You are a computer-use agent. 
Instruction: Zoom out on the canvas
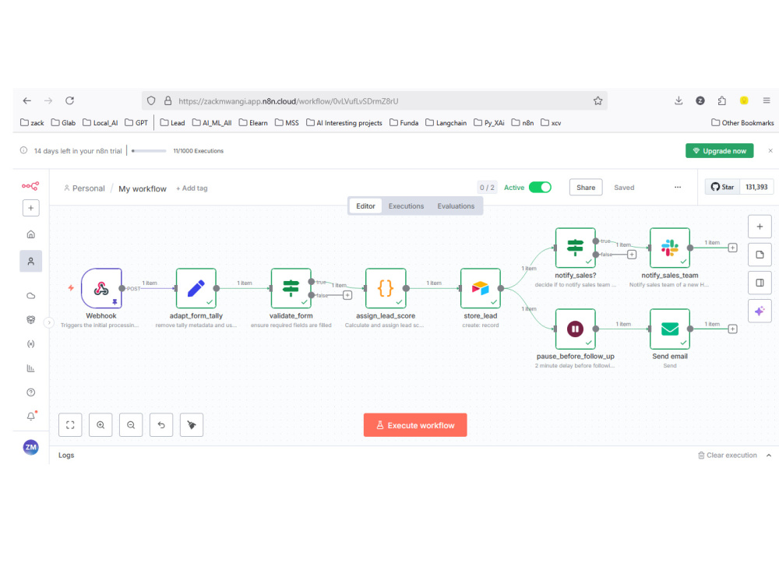tap(131, 425)
